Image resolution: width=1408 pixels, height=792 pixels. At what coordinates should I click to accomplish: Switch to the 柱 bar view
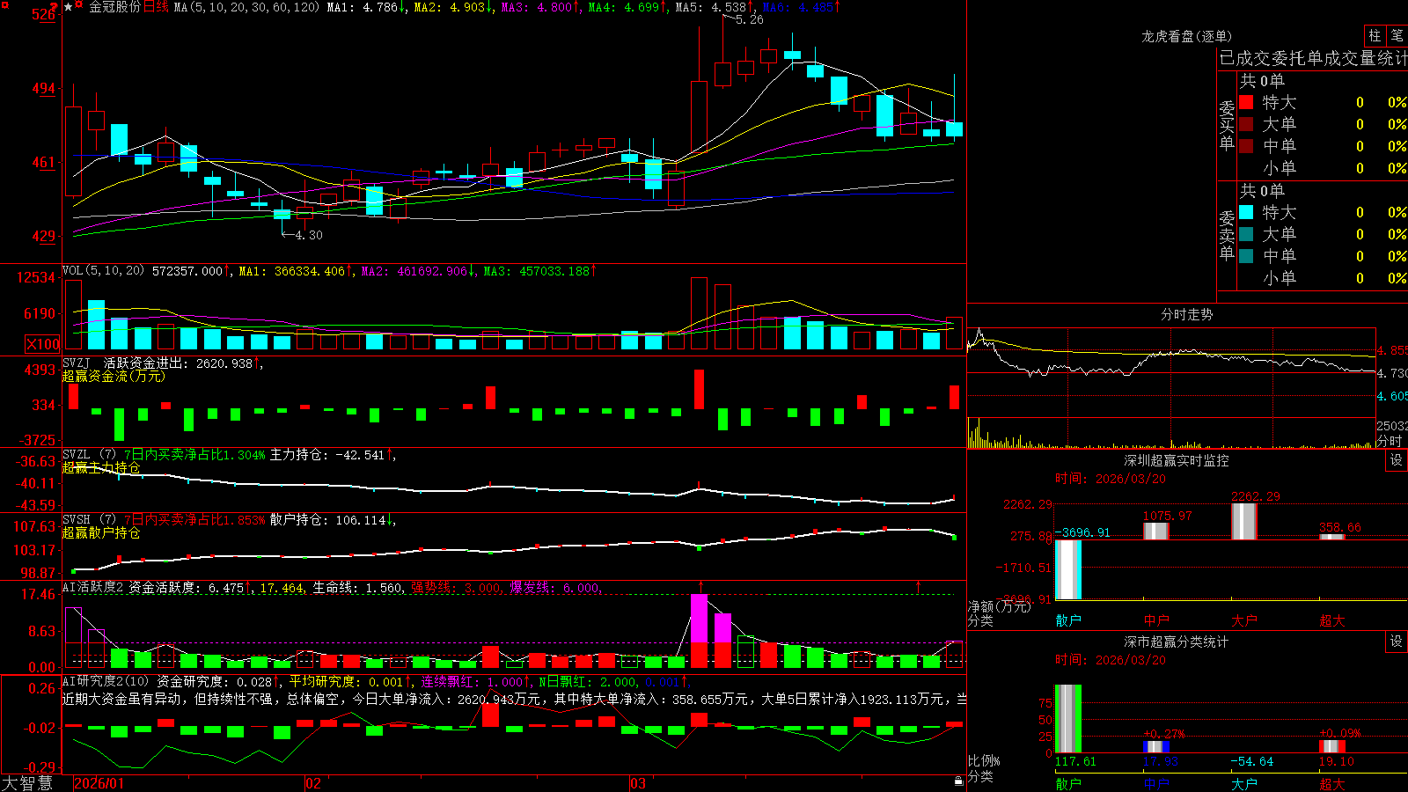(1375, 36)
